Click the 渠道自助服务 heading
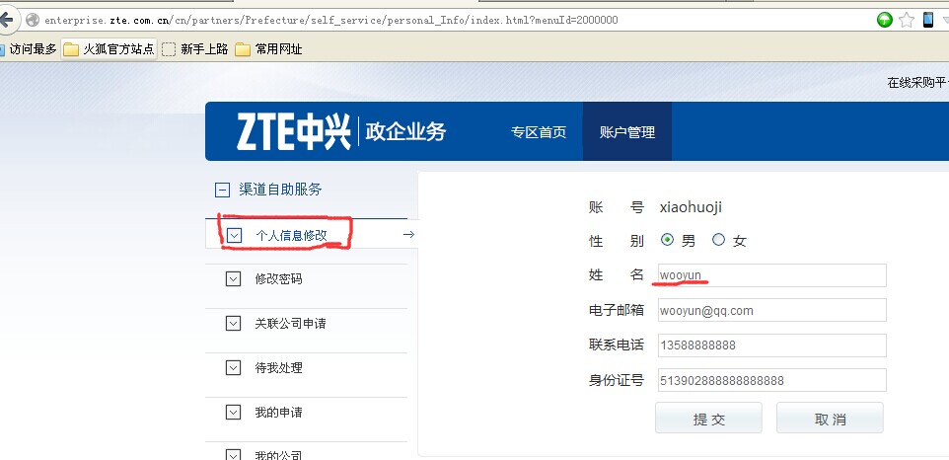Screen dimensions: 949x460 (x=280, y=191)
